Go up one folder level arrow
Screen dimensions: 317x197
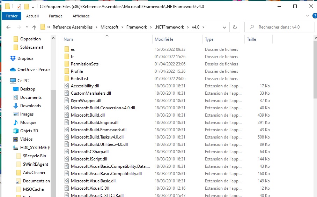point(34,27)
